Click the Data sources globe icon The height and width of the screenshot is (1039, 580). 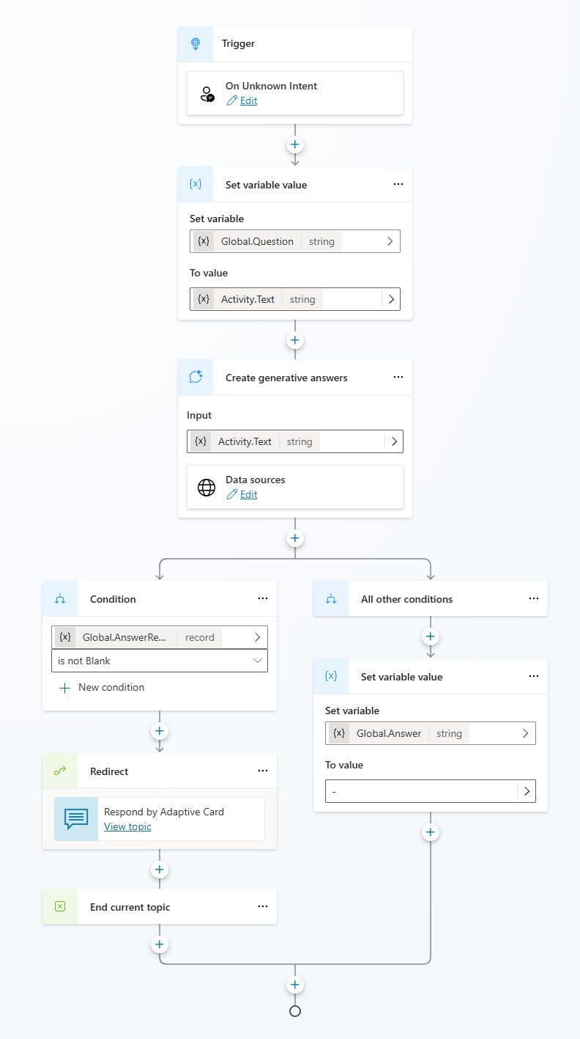click(x=207, y=487)
